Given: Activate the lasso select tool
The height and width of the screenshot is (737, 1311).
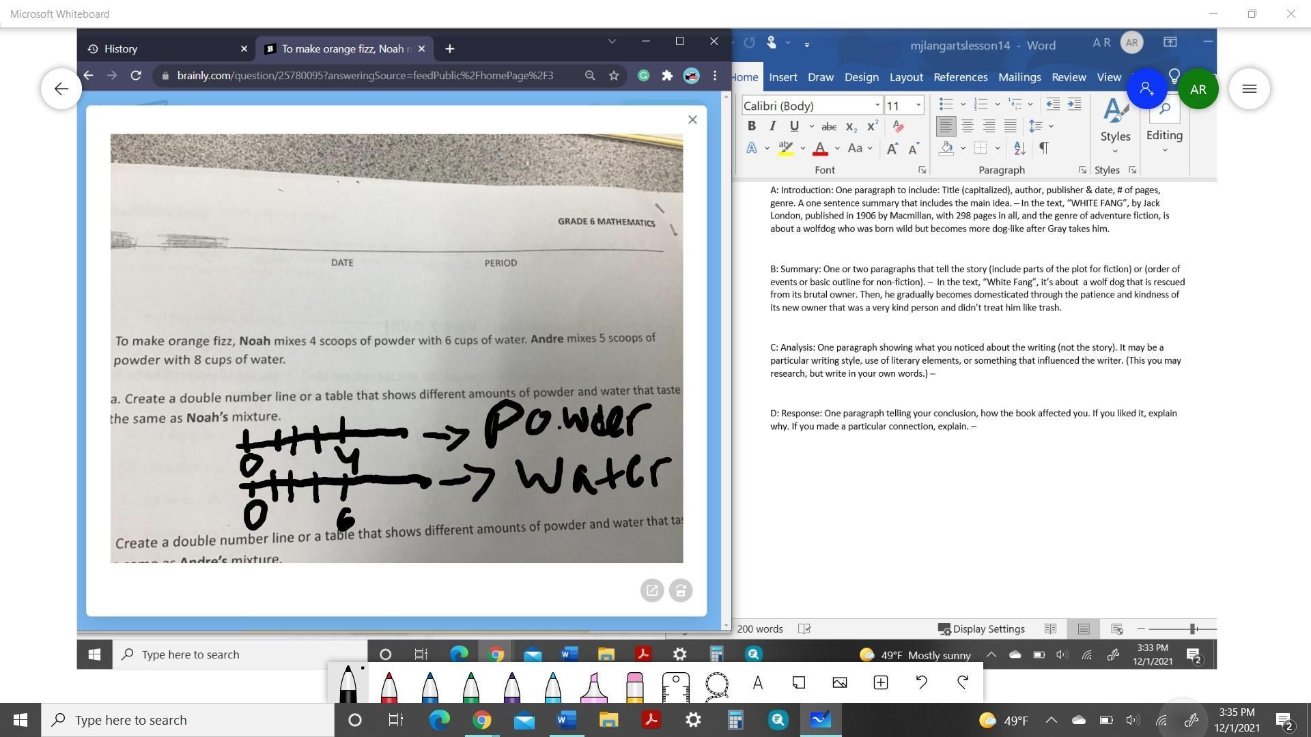Looking at the screenshot, I should click(x=716, y=684).
